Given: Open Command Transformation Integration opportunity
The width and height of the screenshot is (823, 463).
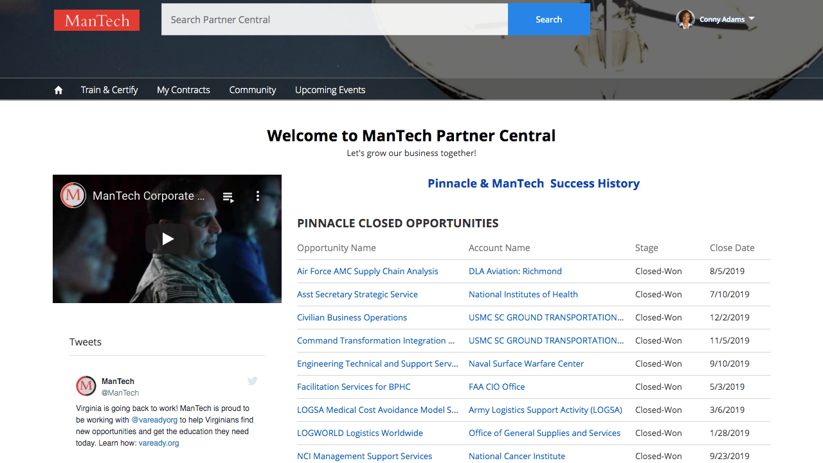Looking at the screenshot, I should click(376, 340).
